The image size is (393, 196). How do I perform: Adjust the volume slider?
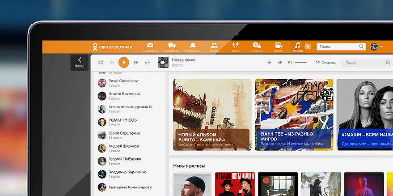301,62
